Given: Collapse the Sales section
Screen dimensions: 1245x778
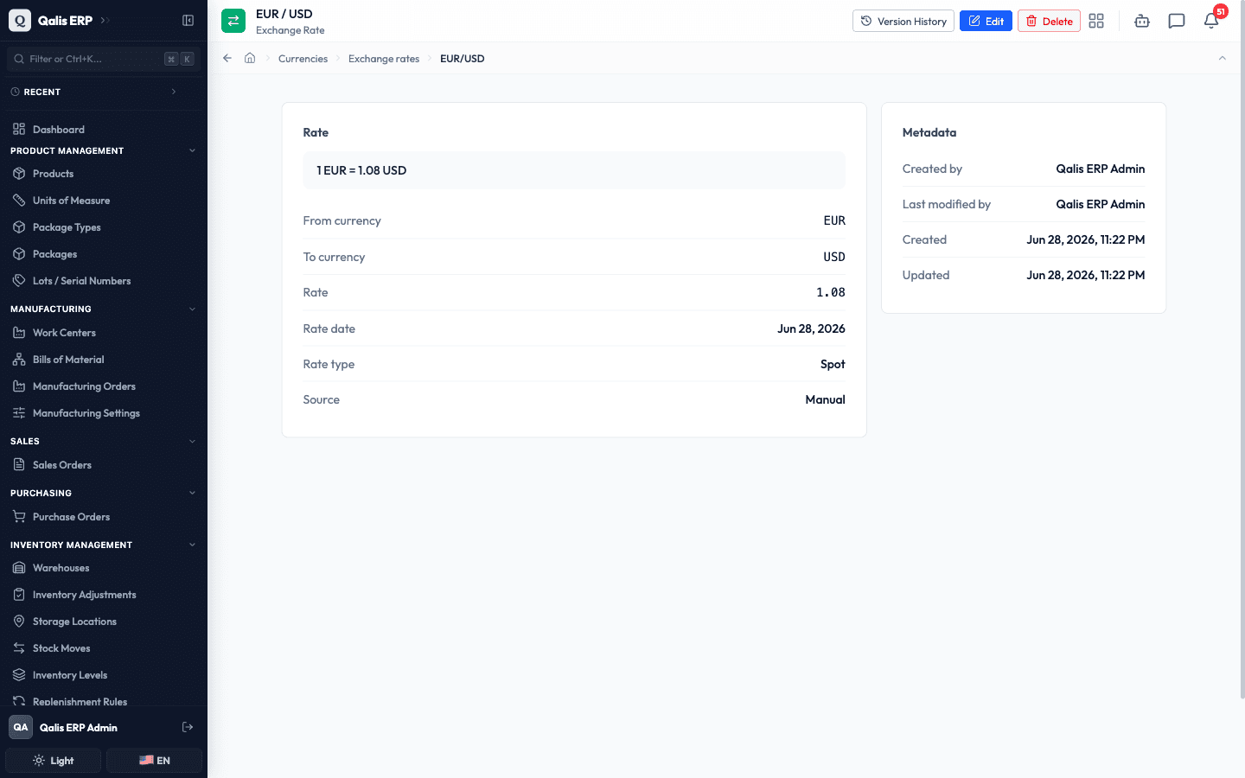Looking at the screenshot, I should [192, 441].
